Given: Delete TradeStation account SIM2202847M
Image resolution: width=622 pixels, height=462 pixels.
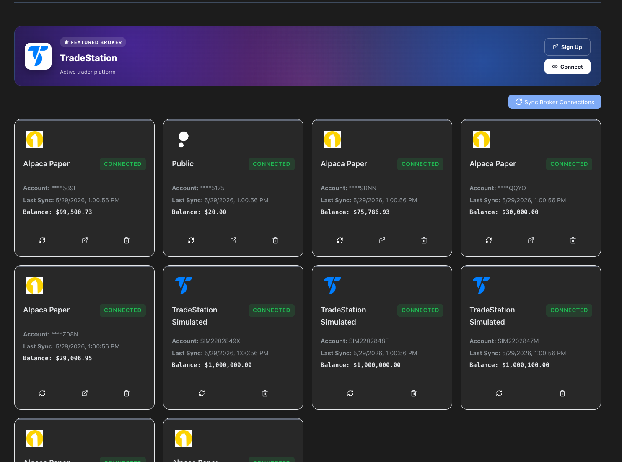Looking at the screenshot, I should [562, 393].
